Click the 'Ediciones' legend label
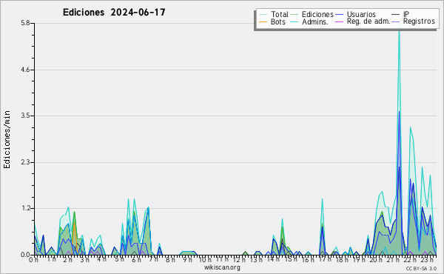 click(317, 14)
